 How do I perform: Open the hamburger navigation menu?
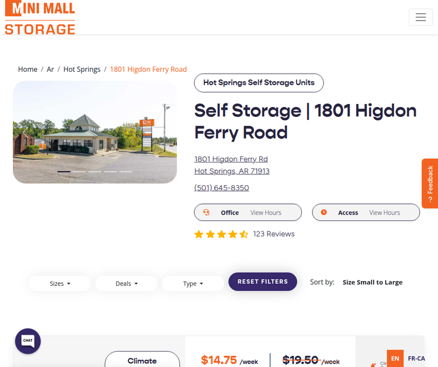420,18
